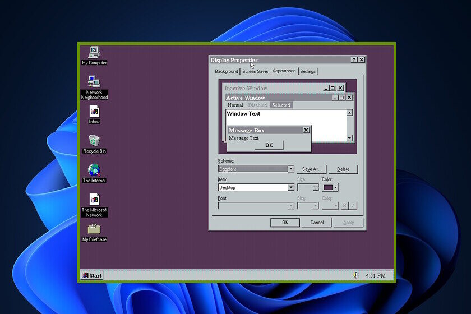Switch to the Screen Saver tab

255,71
